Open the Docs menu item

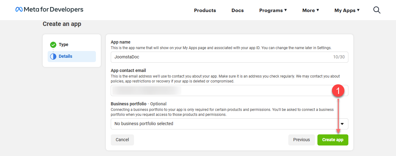click(238, 10)
